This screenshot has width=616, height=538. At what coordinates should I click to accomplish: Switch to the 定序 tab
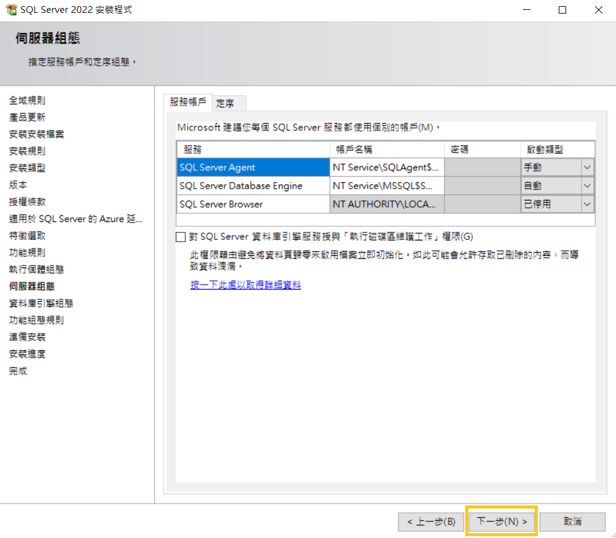pyautogui.click(x=229, y=103)
